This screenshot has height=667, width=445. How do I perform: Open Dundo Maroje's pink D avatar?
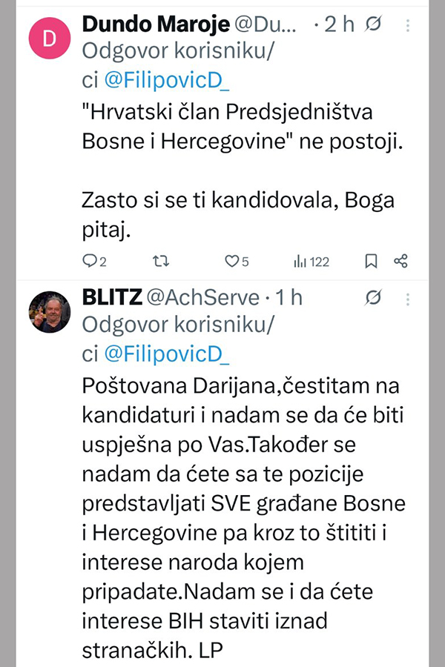[x=49, y=39]
